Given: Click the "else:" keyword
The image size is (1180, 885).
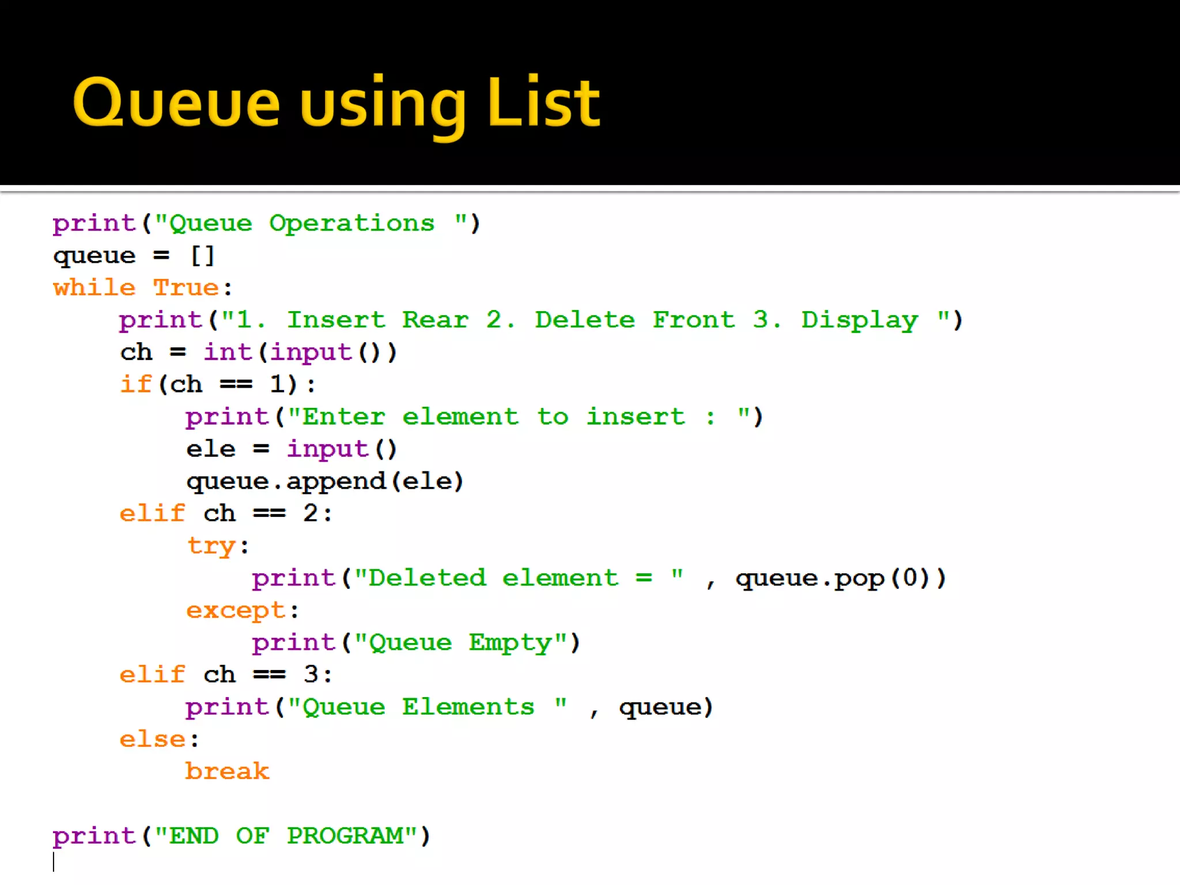Looking at the screenshot, I should coord(159,740).
